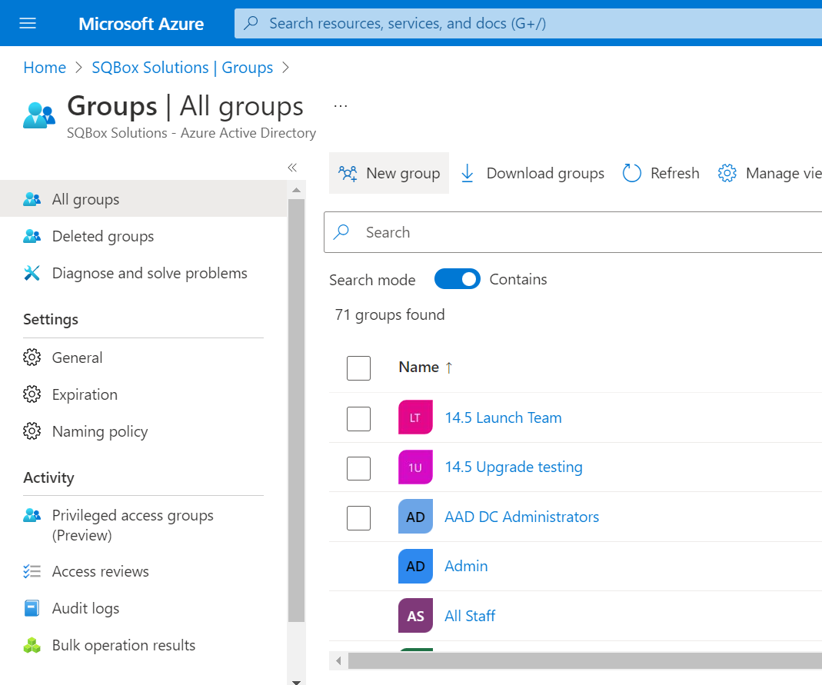Screen dimensions: 822x685
Task: Click the AS avatar for All Staff
Action: point(415,615)
